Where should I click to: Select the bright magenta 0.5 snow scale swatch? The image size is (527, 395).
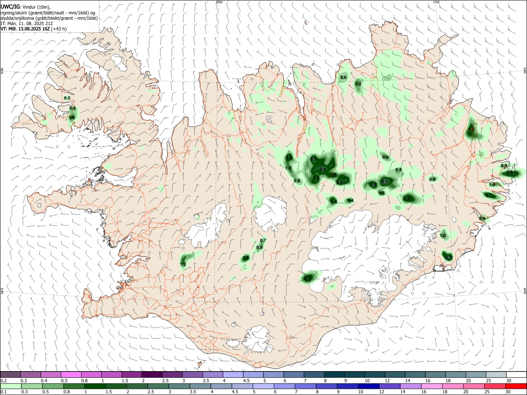click(71, 374)
